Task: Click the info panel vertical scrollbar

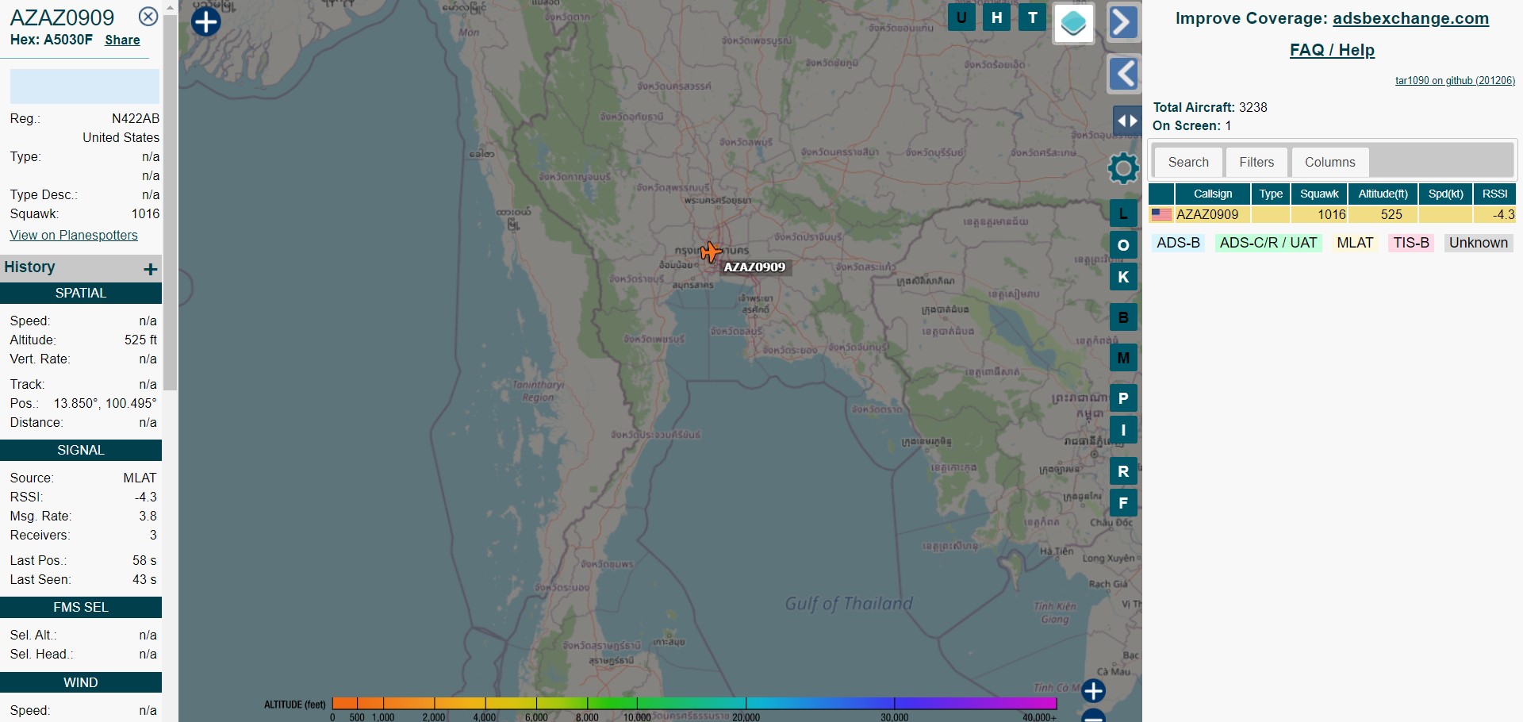Action: [x=171, y=202]
